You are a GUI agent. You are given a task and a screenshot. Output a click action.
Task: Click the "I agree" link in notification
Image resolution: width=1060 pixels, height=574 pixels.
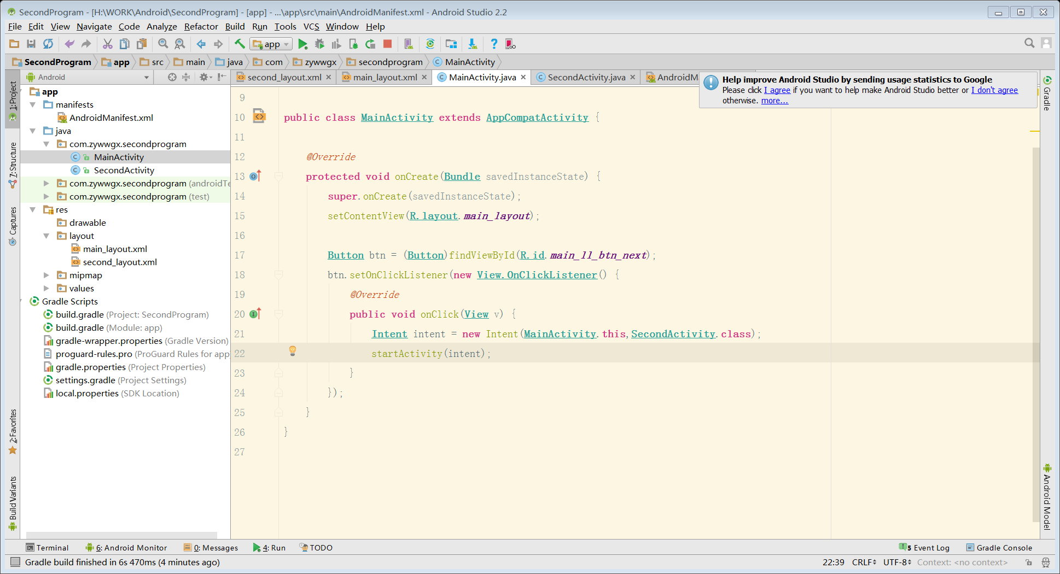[x=777, y=90]
